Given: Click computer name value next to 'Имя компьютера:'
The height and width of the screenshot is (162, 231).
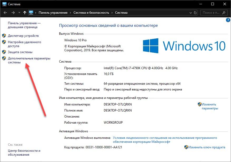Looking at the screenshot, I should tap(118, 104).
